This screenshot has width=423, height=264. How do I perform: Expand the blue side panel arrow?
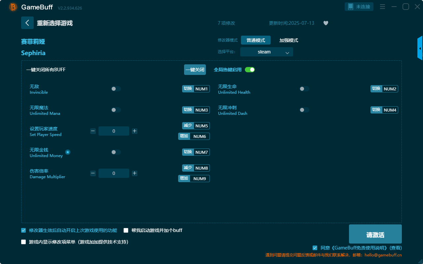coord(420,49)
